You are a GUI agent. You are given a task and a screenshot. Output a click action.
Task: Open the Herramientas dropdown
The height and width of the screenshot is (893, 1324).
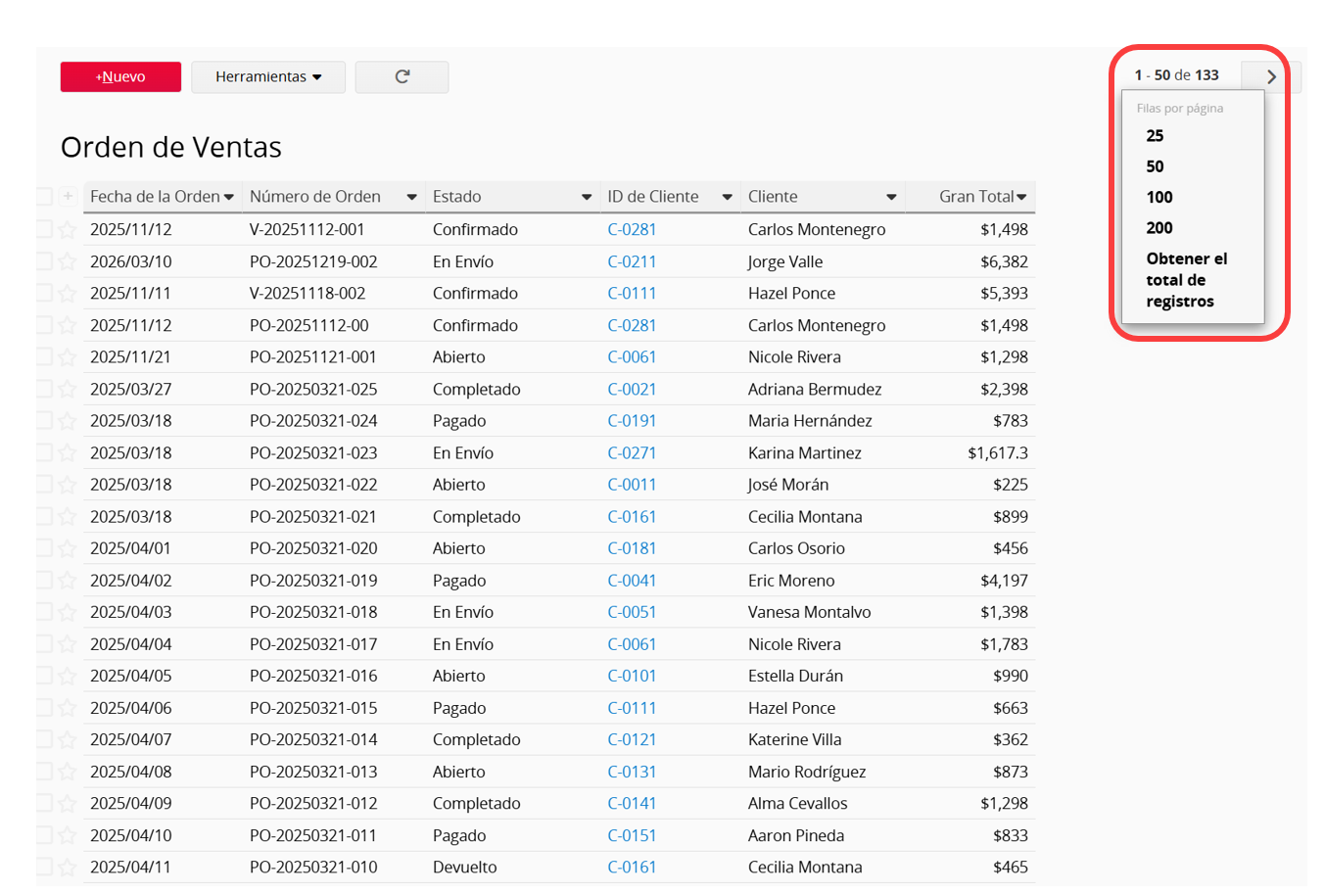pyautogui.click(x=268, y=76)
